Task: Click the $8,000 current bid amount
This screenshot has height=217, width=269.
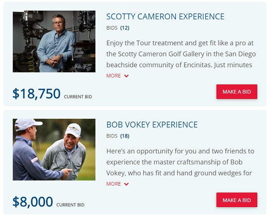Action: click(x=33, y=202)
